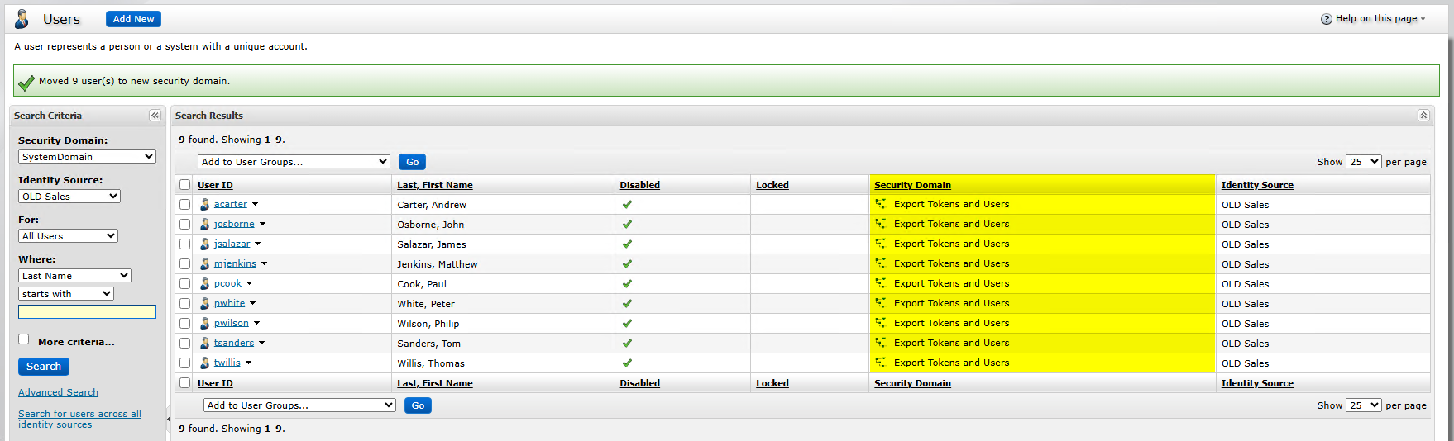Click the Add New button
Screen dimensions: 1454x441
pos(133,19)
